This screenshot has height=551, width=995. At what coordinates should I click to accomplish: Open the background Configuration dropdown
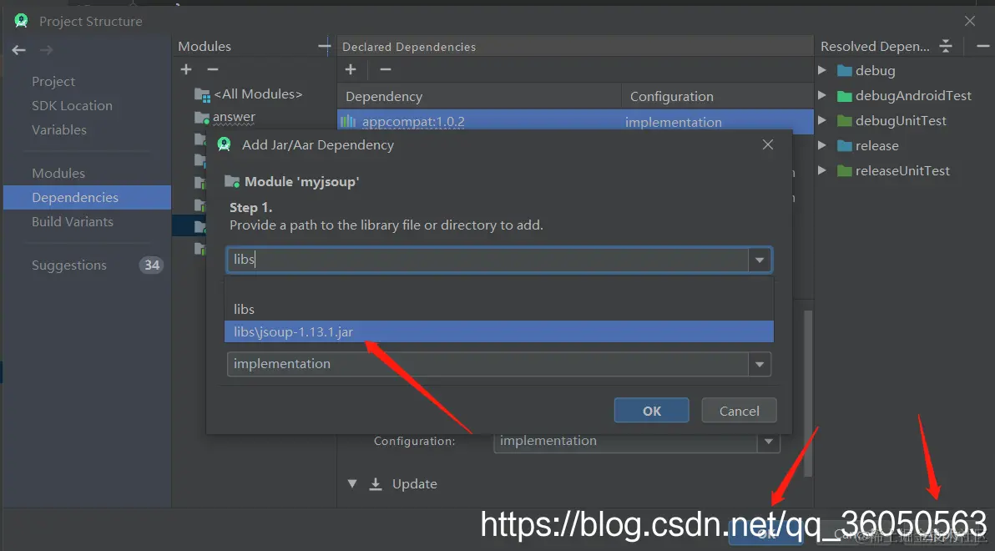point(769,441)
